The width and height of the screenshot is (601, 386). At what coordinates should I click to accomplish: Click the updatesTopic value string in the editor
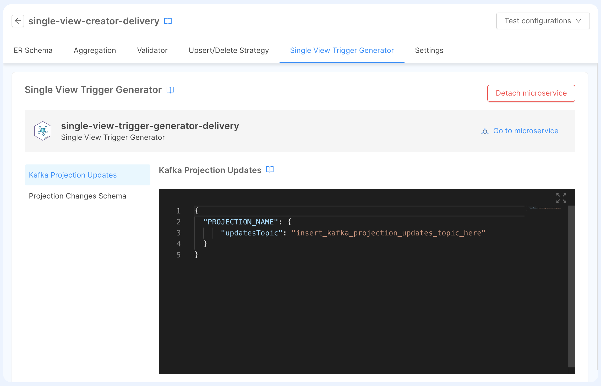[388, 233]
